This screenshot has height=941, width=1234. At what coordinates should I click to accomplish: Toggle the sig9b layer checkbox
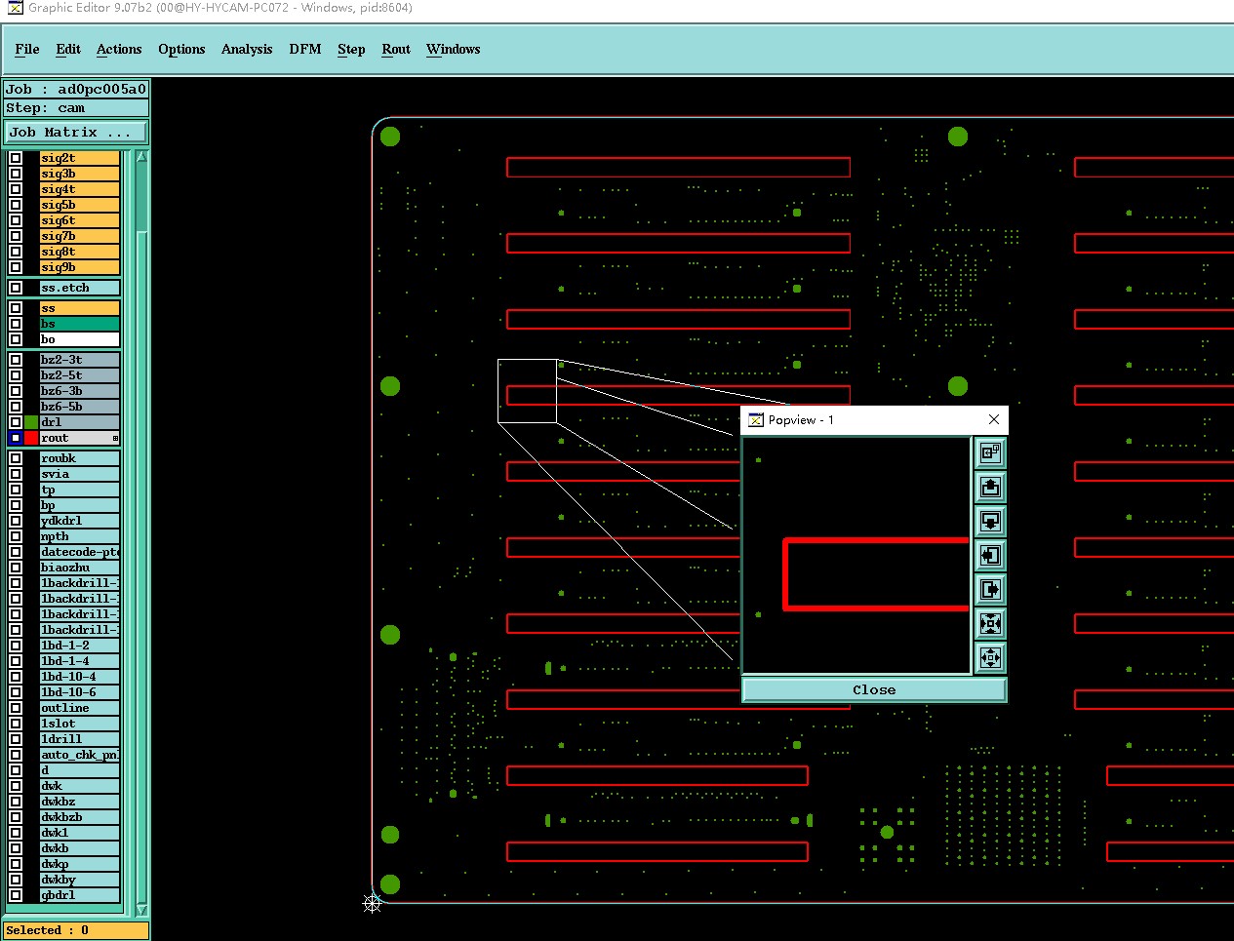(16, 267)
